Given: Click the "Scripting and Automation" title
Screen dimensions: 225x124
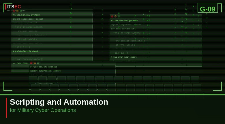Looking at the screenshot, I should tap(59, 102).
